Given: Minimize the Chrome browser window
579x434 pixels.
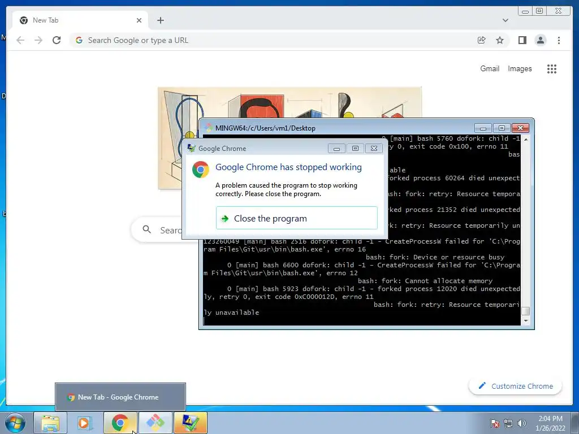Looking at the screenshot, I should point(525,11).
